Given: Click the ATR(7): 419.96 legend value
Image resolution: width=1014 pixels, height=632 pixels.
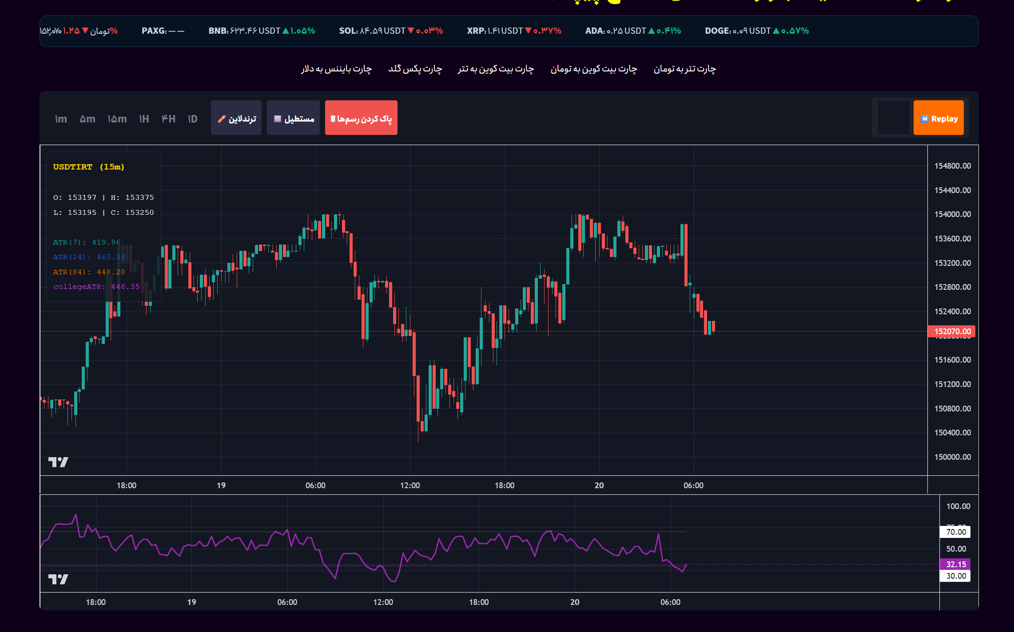Looking at the screenshot, I should point(87,242).
